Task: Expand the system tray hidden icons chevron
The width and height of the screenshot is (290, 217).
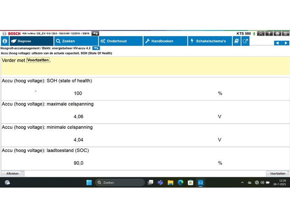Action: coord(242,182)
